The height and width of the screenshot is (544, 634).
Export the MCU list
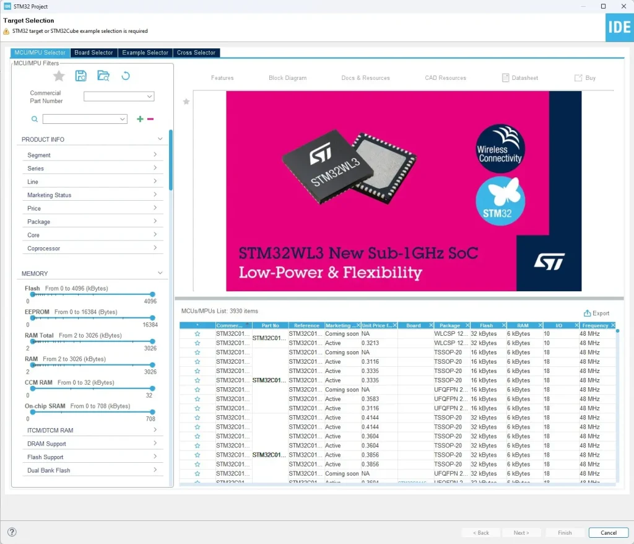click(596, 314)
